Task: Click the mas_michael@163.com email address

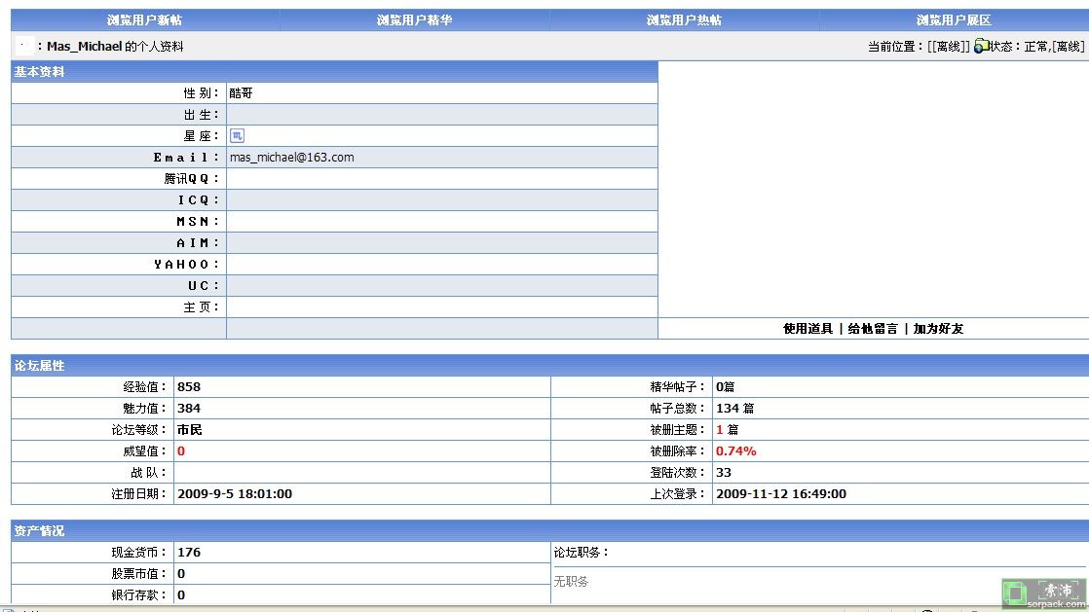Action: point(291,158)
